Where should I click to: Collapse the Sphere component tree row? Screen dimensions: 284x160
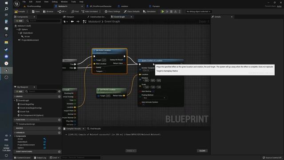[x=17, y=29]
